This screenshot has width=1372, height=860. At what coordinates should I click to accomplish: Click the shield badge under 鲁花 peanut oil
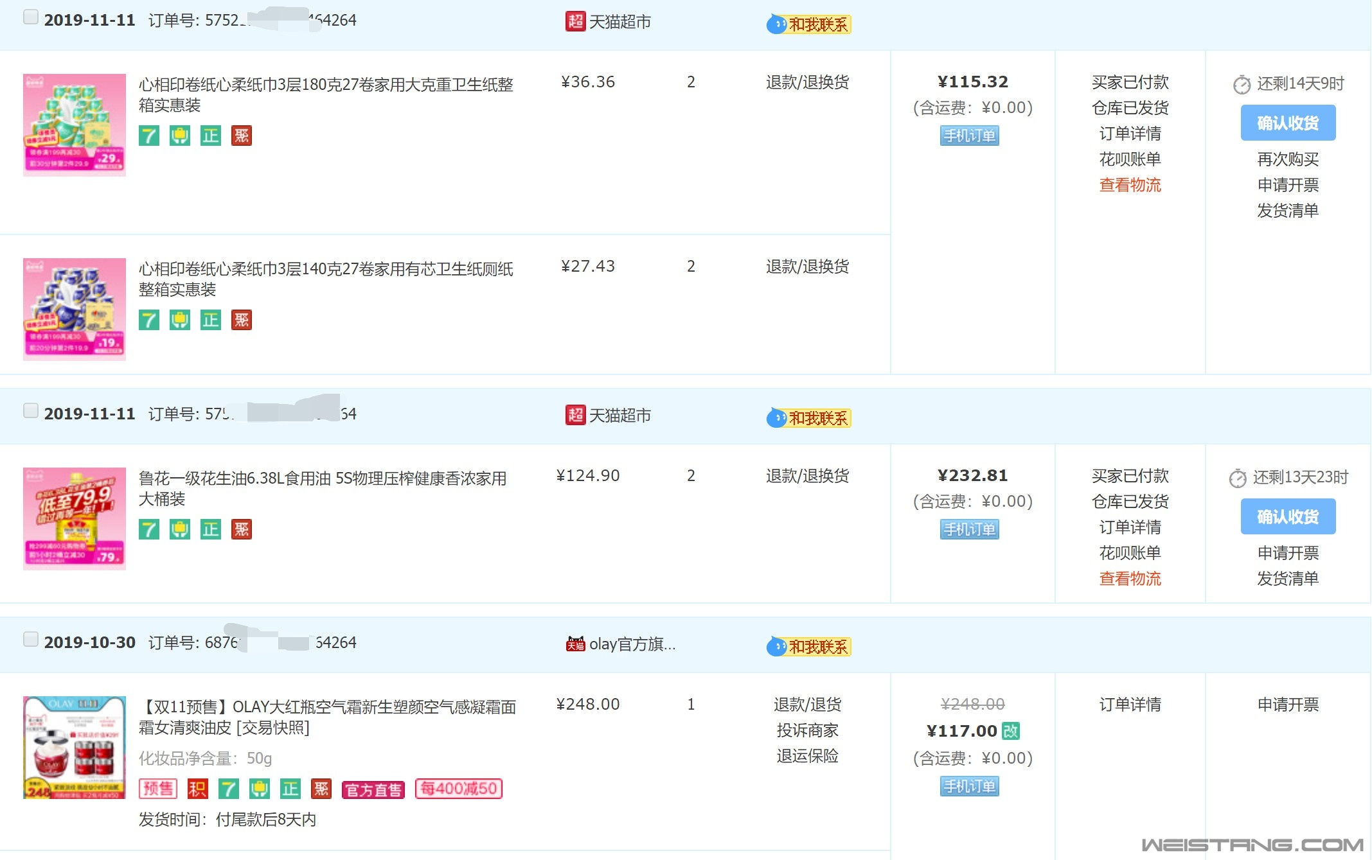(x=180, y=529)
